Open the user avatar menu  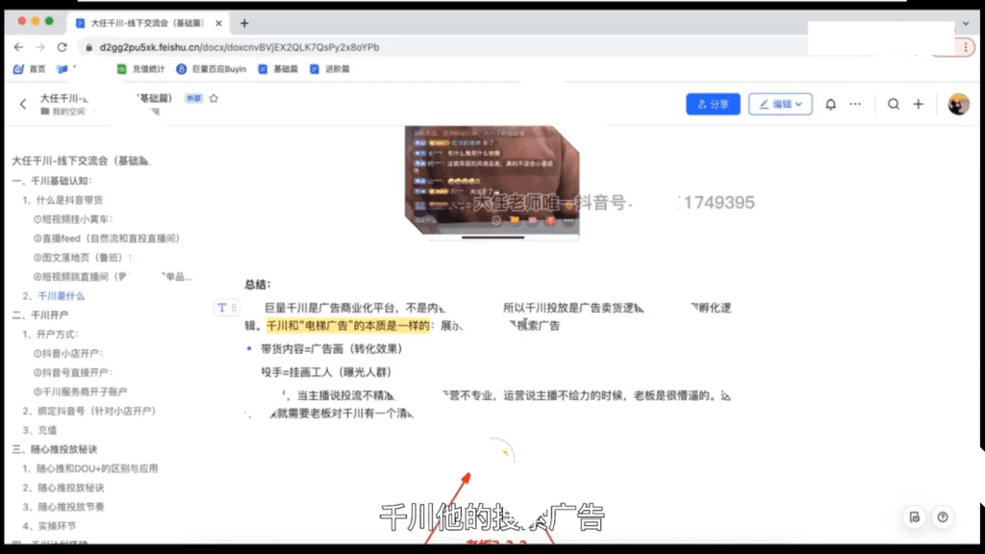coord(959,104)
